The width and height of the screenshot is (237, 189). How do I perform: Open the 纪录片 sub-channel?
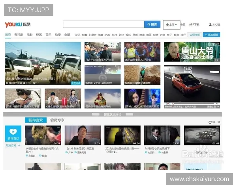[92, 35]
